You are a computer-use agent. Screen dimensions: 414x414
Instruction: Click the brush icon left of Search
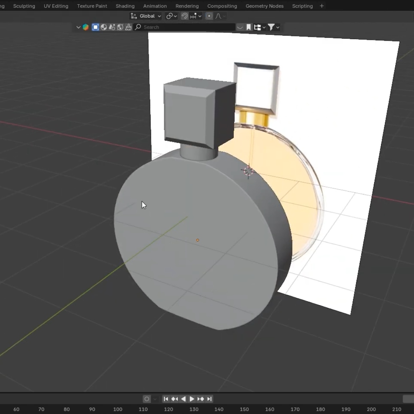point(128,27)
